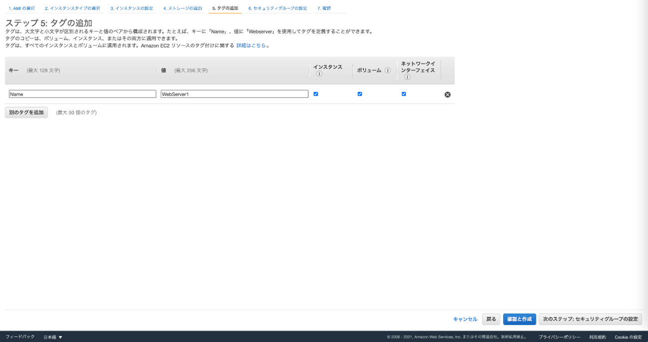Screen dimensions: 648x342
Task: Click the キャンセル link
Action: pos(465,319)
